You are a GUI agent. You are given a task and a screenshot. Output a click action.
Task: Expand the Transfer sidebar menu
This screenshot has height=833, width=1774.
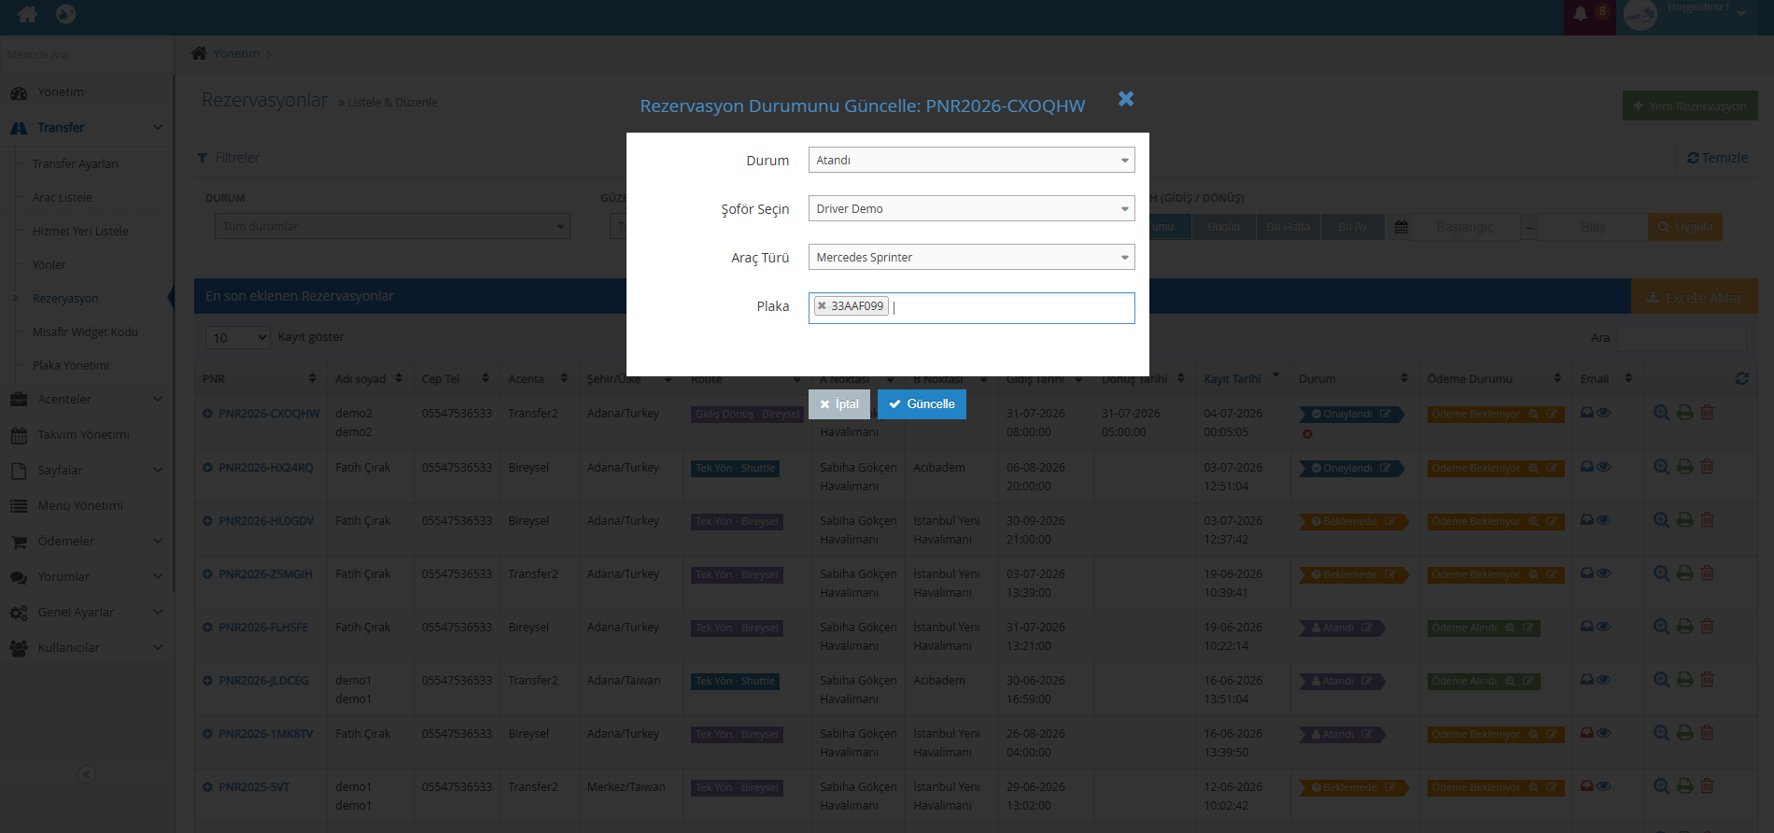coord(86,128)
